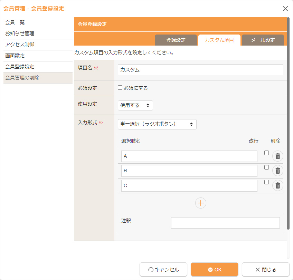
Task: Add a new choice with plus icon
Action: pyautogui.click(x=201, y=203)
